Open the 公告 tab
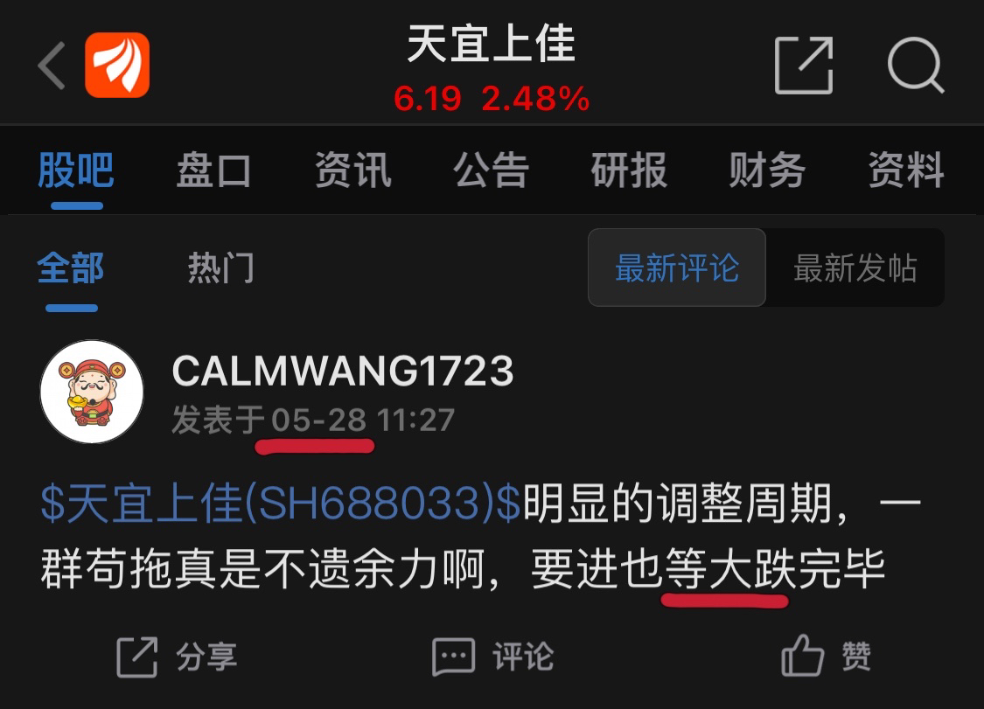Viewport: 984px width, 709px height. click(x=492, y=170)
